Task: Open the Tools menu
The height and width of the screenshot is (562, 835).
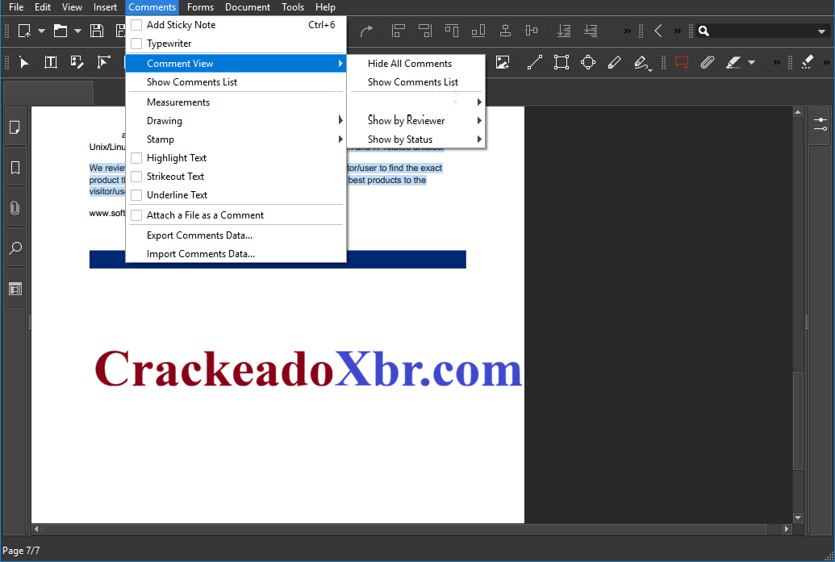Action: pos(293,7)
